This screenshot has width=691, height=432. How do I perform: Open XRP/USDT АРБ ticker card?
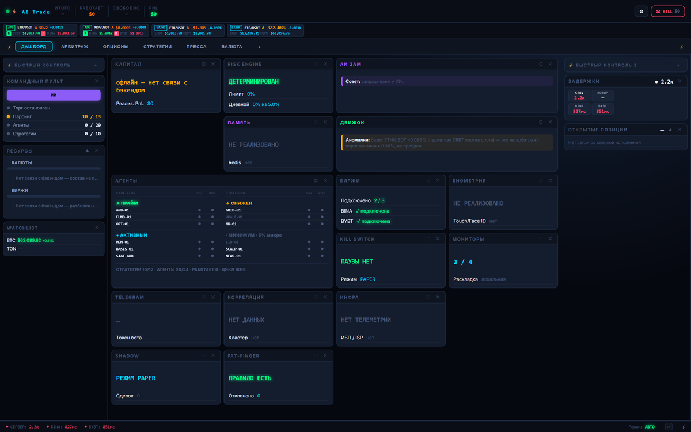click(x=114, y=30)
